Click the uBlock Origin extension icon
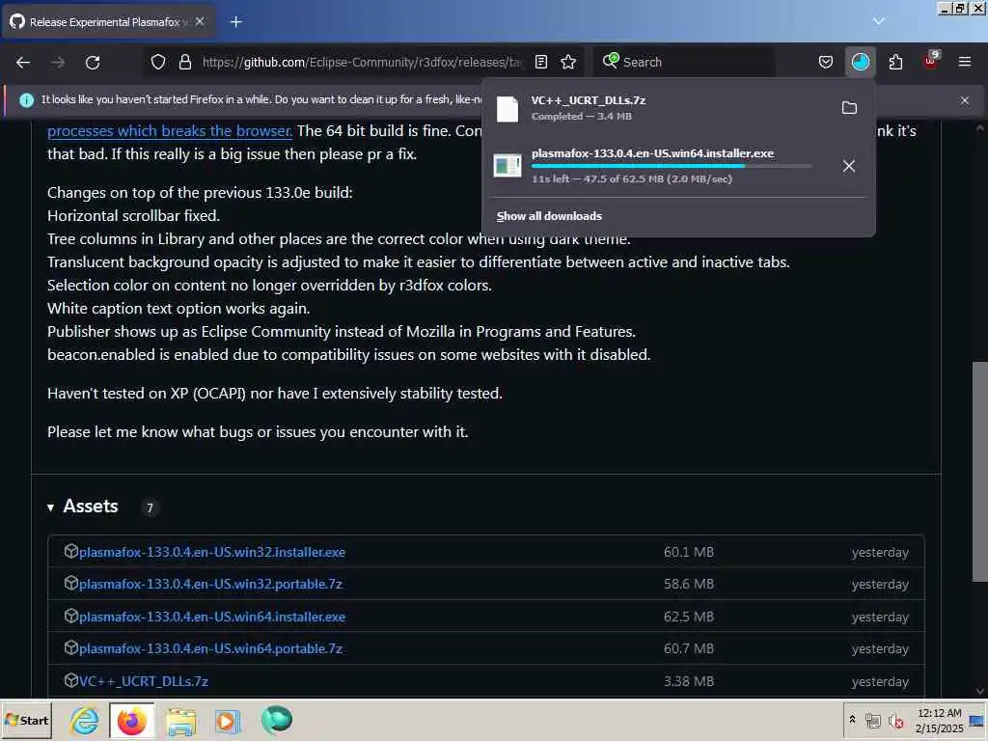988x741 pixels. [931, 61]
